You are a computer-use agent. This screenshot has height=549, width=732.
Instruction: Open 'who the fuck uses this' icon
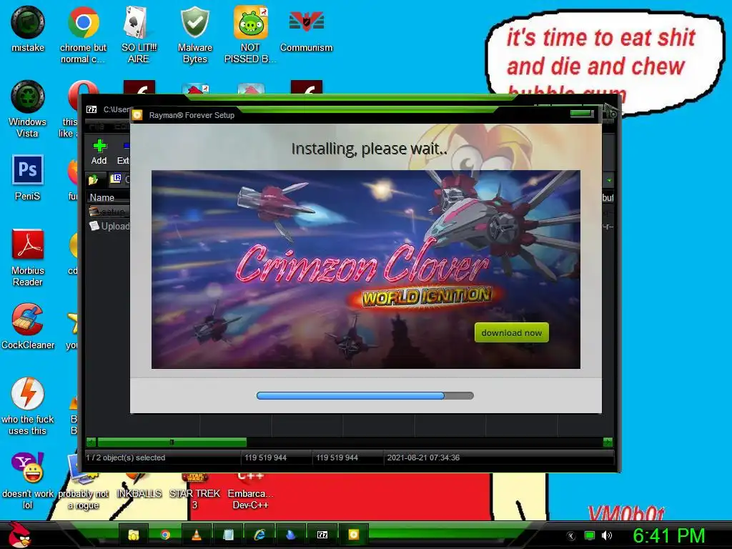point(28,406)
